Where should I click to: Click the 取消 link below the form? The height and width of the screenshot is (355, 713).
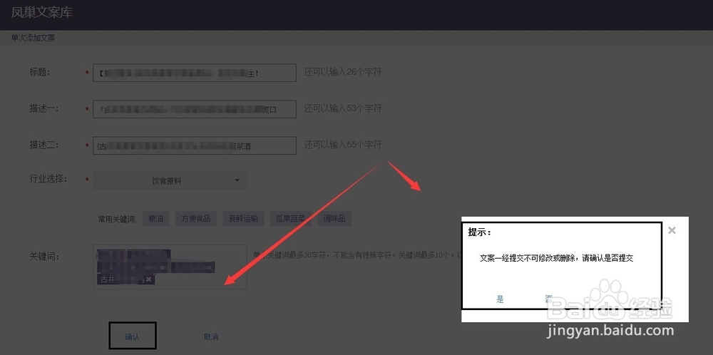(x=211, y=336)
